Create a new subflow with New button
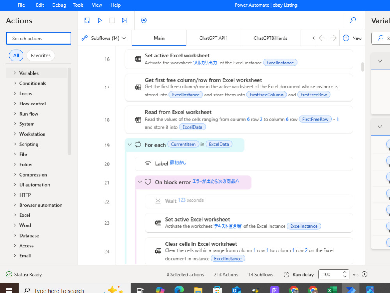 point(352,38)
